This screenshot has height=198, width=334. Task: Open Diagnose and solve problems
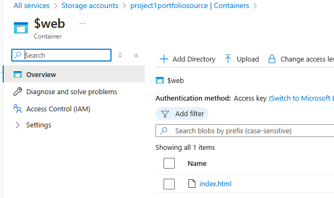pos(72,92)
